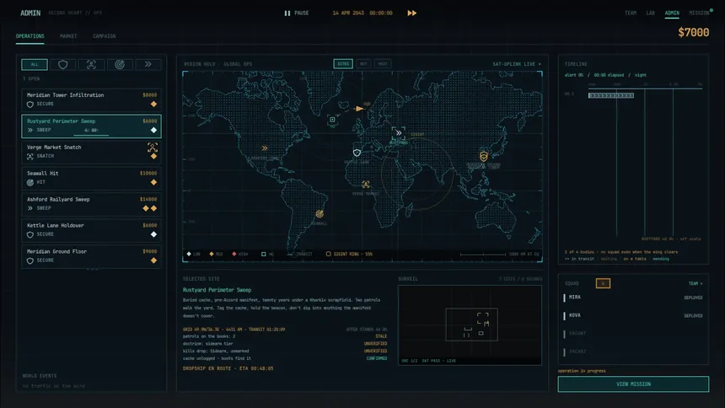Screen dimensions: 725x408
Task: Click the orange shield site marker in Asia
Action: [483, 156]
